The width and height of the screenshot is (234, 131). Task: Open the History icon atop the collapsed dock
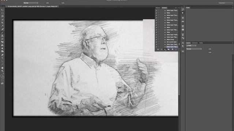(183, 10)
